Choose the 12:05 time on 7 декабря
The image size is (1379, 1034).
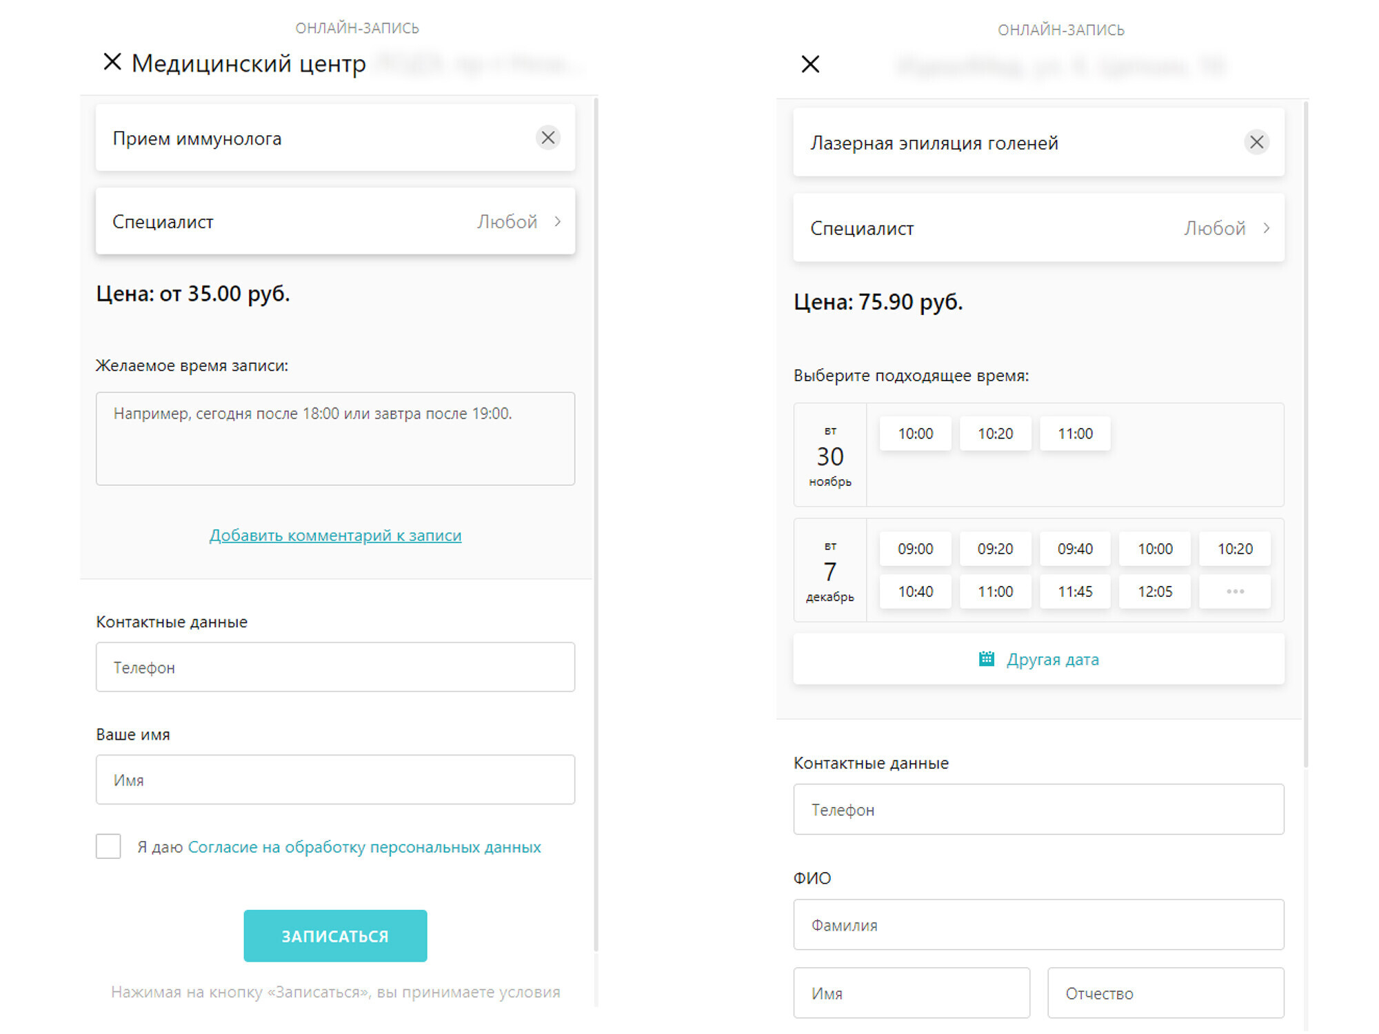tap(1155, 591)
